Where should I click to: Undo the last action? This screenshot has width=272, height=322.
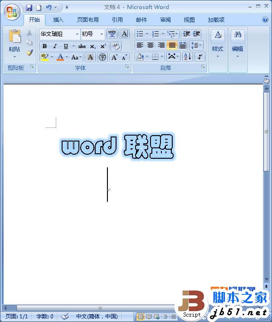point(49,8)
